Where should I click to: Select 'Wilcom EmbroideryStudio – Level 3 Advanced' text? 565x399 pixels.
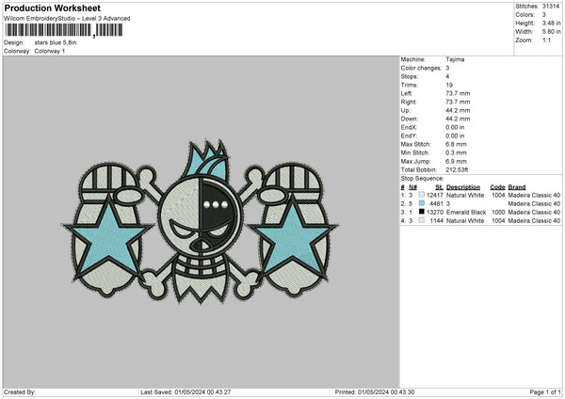67,19
